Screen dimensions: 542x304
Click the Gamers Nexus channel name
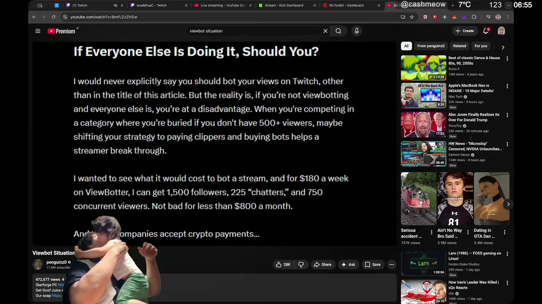tap(459, 155)
